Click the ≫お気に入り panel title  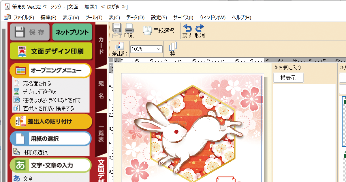coord(287,68)
